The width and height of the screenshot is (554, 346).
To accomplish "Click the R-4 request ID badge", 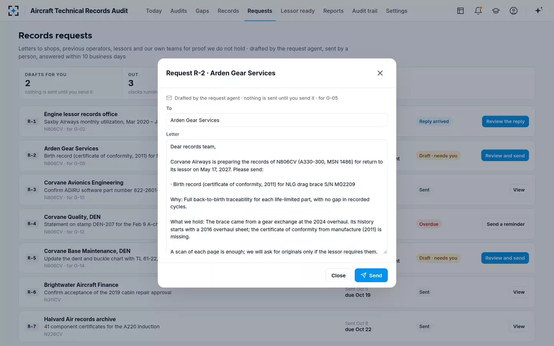I will (x=32, y=224).
